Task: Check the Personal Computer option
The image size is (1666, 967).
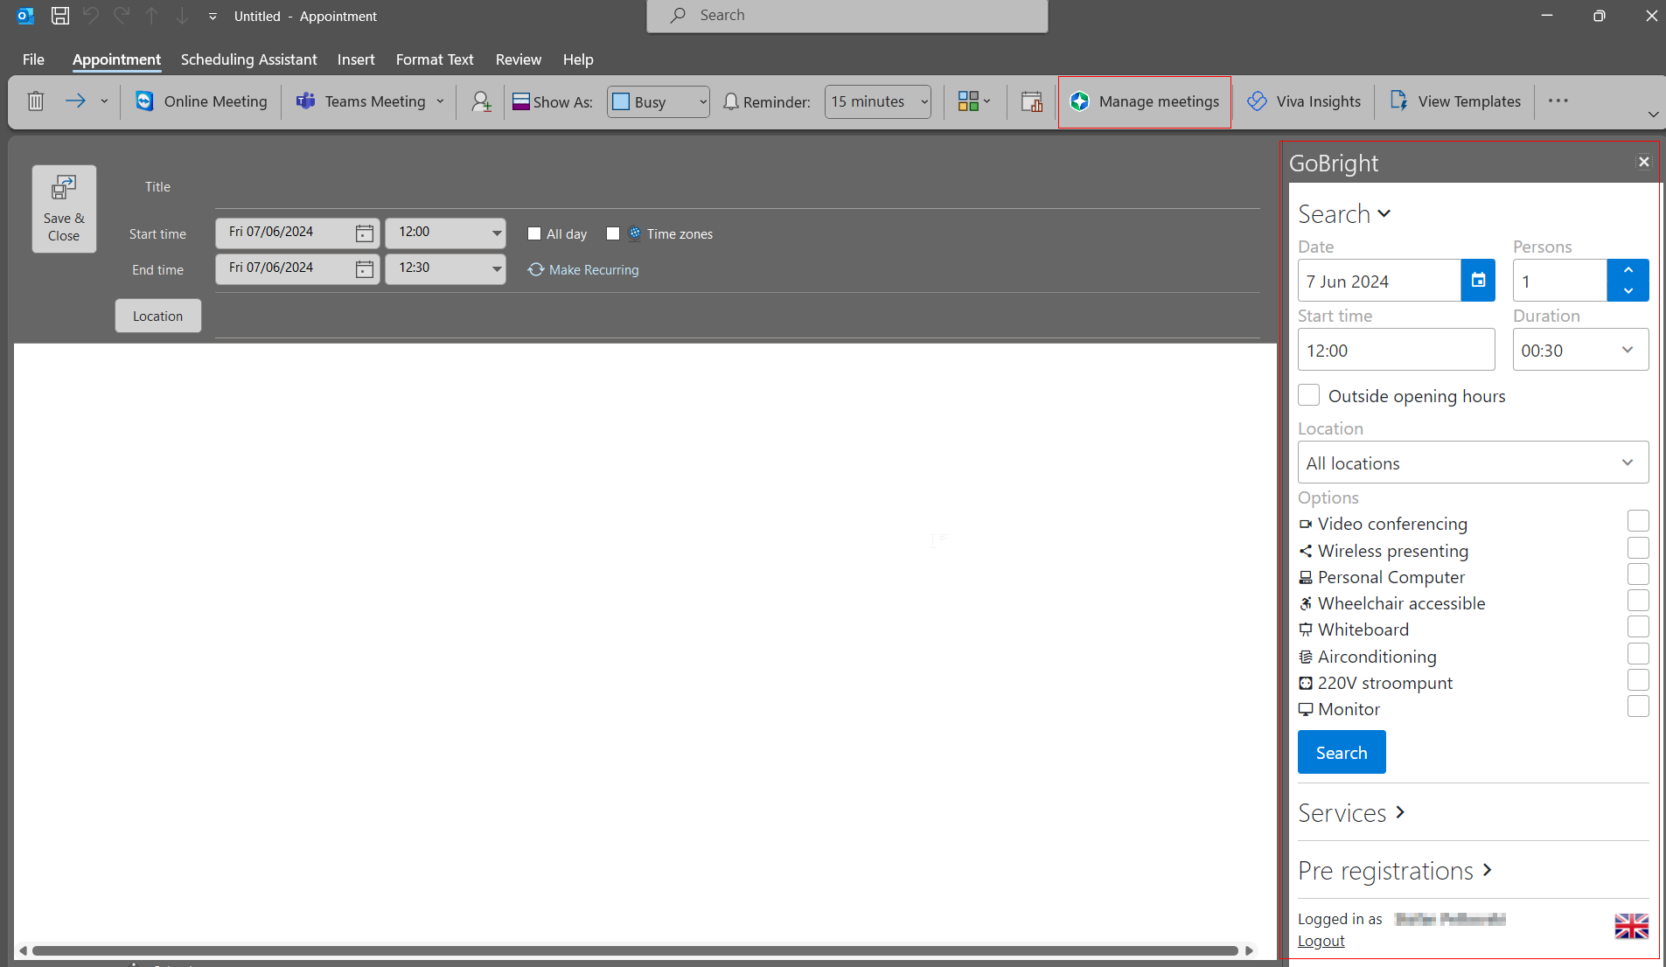Action: (x=1638, y=574)
